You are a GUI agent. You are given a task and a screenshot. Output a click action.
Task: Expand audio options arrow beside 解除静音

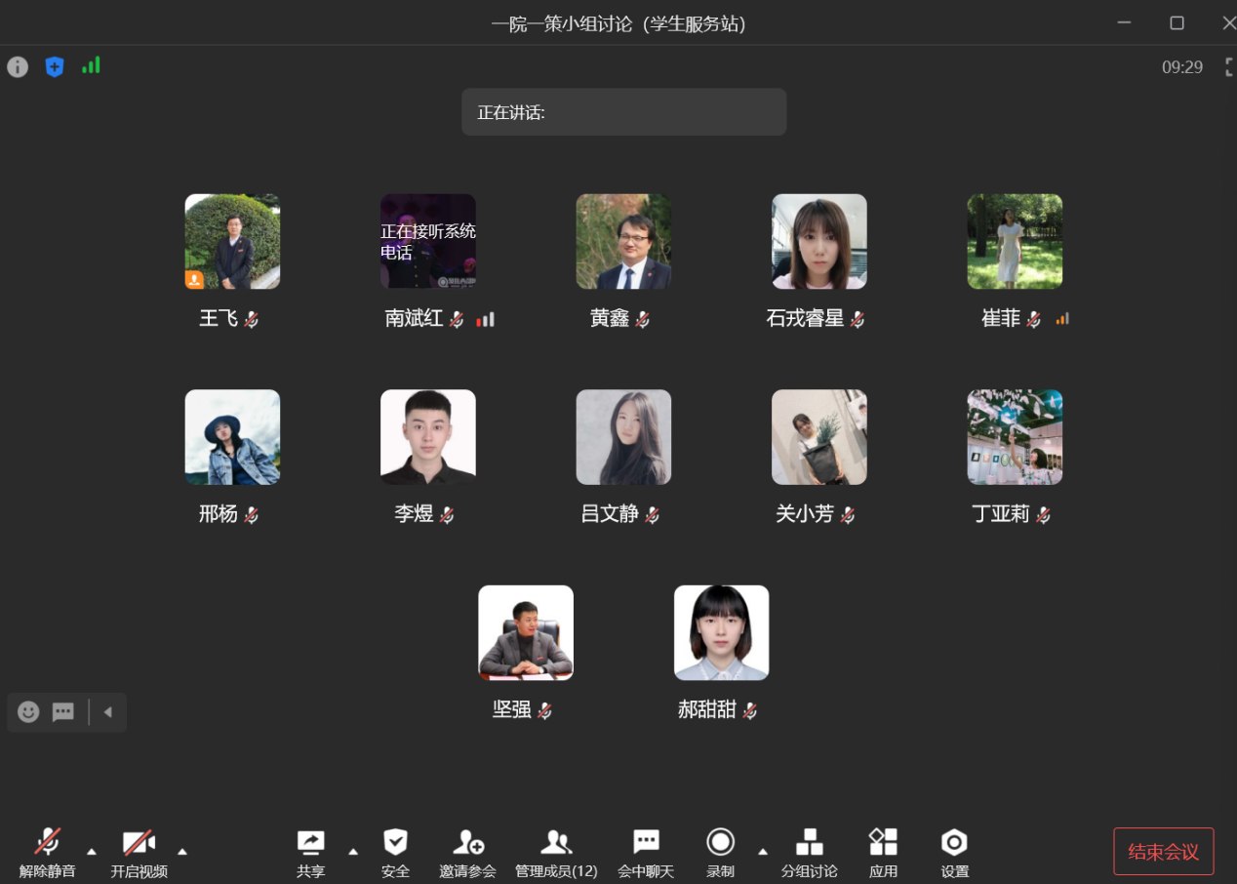click(x=92, y=852)
